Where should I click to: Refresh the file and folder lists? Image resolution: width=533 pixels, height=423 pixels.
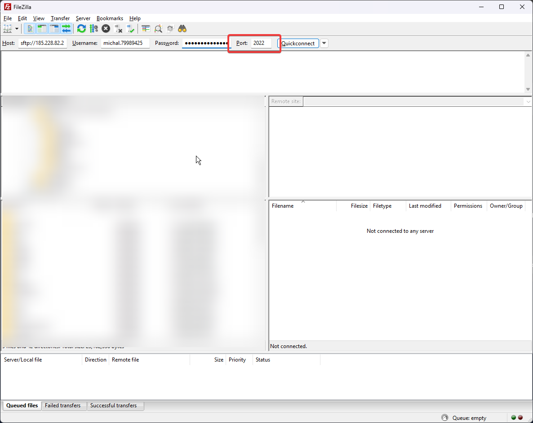click(82, 29)
